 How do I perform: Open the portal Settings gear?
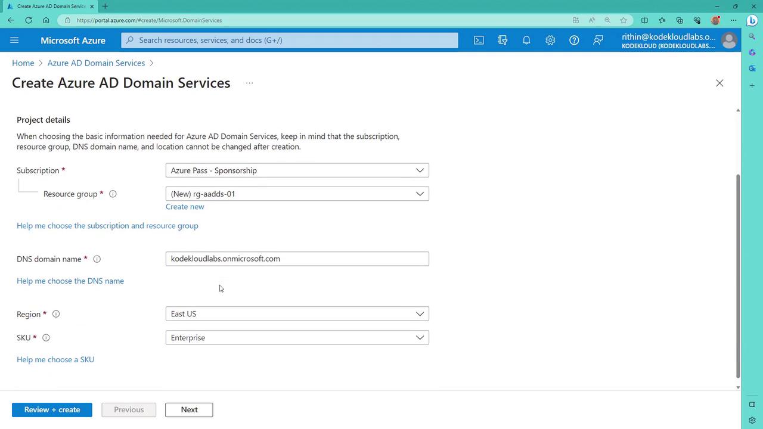click(550, 41)
